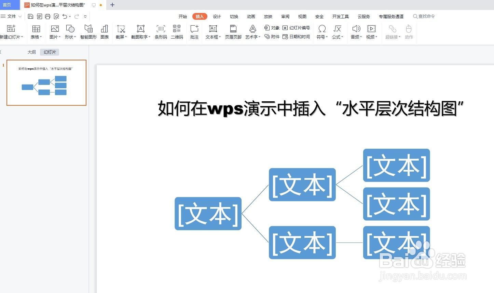Switch to the 放映 ribbon tab
This screenshot has height=293, width=494.
tap(268, 16)
